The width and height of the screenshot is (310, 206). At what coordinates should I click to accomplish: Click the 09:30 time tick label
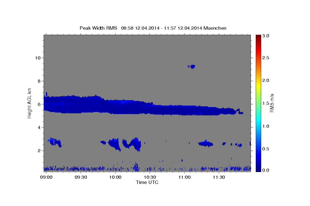tap(81, 177)
